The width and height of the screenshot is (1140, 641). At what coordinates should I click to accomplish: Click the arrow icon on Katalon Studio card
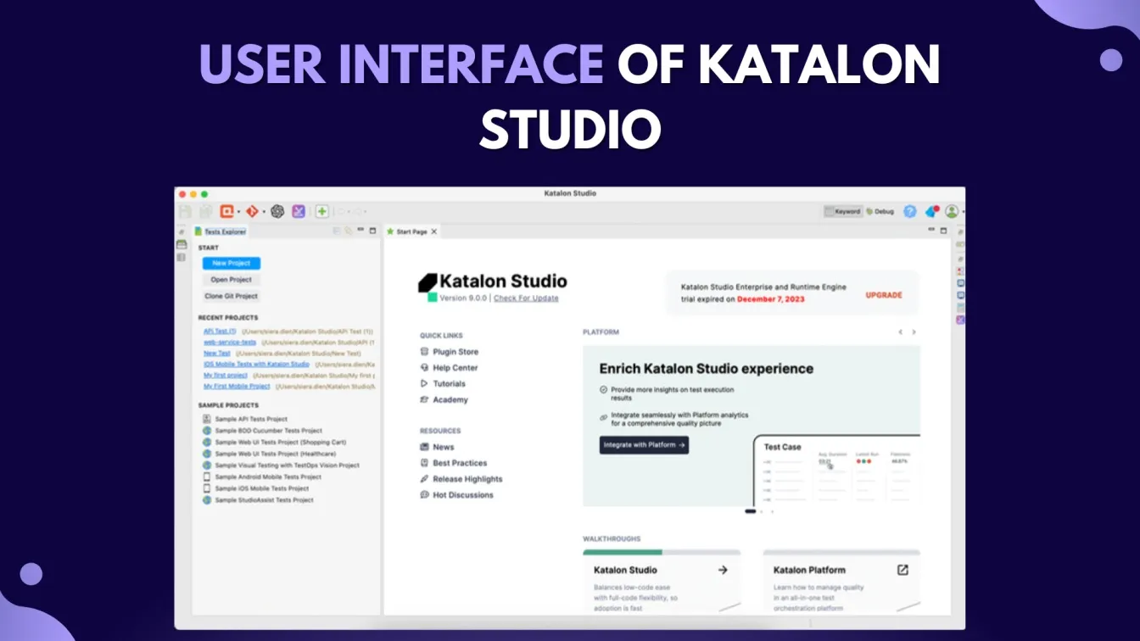[x=723, y=570]
